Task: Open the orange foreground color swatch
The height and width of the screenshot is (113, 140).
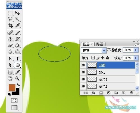Action: (12, 88)
